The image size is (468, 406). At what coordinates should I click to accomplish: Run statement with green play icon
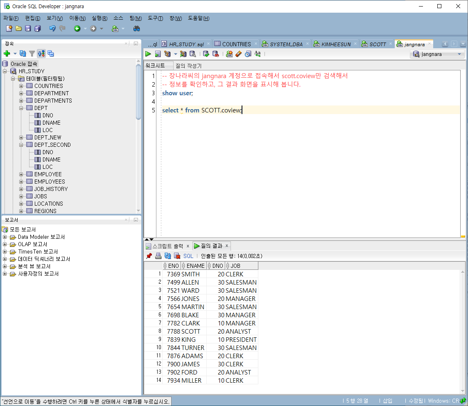[x=148, y=54]
